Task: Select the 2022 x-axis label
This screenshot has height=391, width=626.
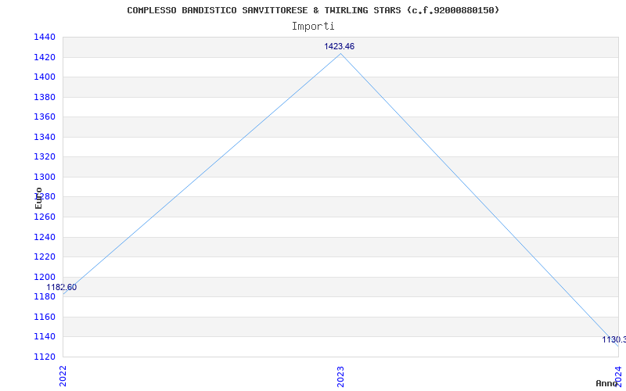Action: pyautogui.click(x=63, y=376)
